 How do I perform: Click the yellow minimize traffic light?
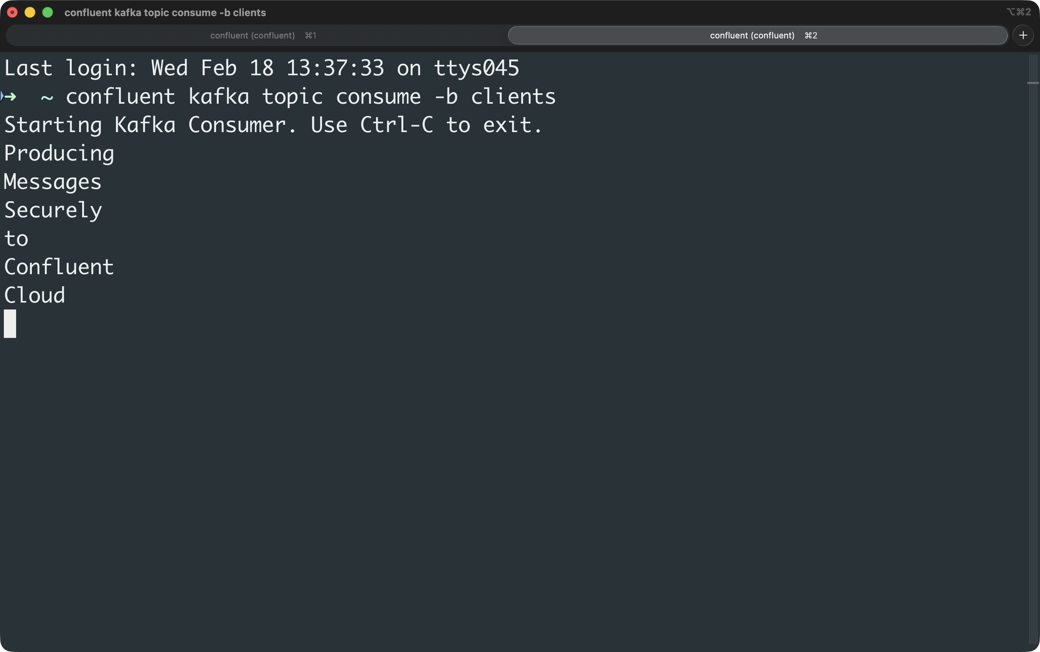(x=30, y=13)
